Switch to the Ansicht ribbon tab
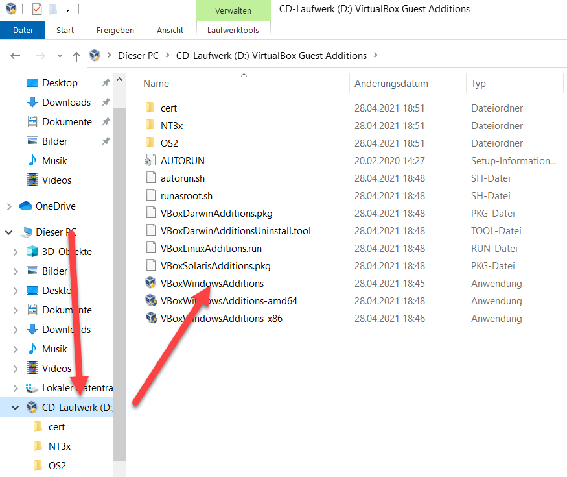 [x=170, y=30]
